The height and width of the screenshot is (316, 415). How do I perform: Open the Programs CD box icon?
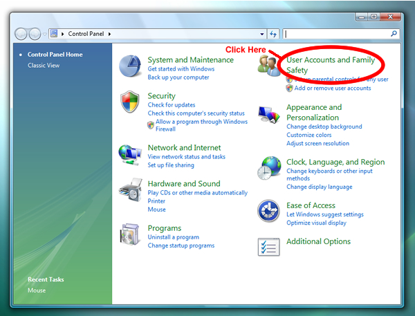pyautogui.click(x=130, y=234)
